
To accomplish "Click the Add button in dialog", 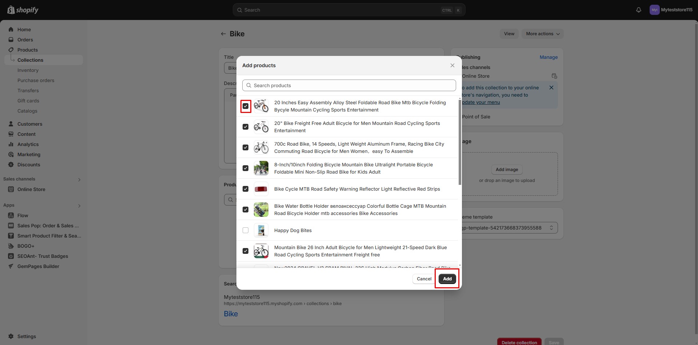I will (x=447, y=279).
